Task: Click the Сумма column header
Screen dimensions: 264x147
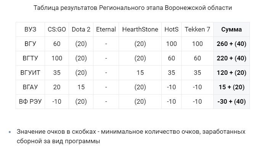Action: pos(231,30)
